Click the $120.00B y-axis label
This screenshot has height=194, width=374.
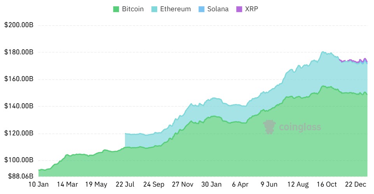point(19,133)
